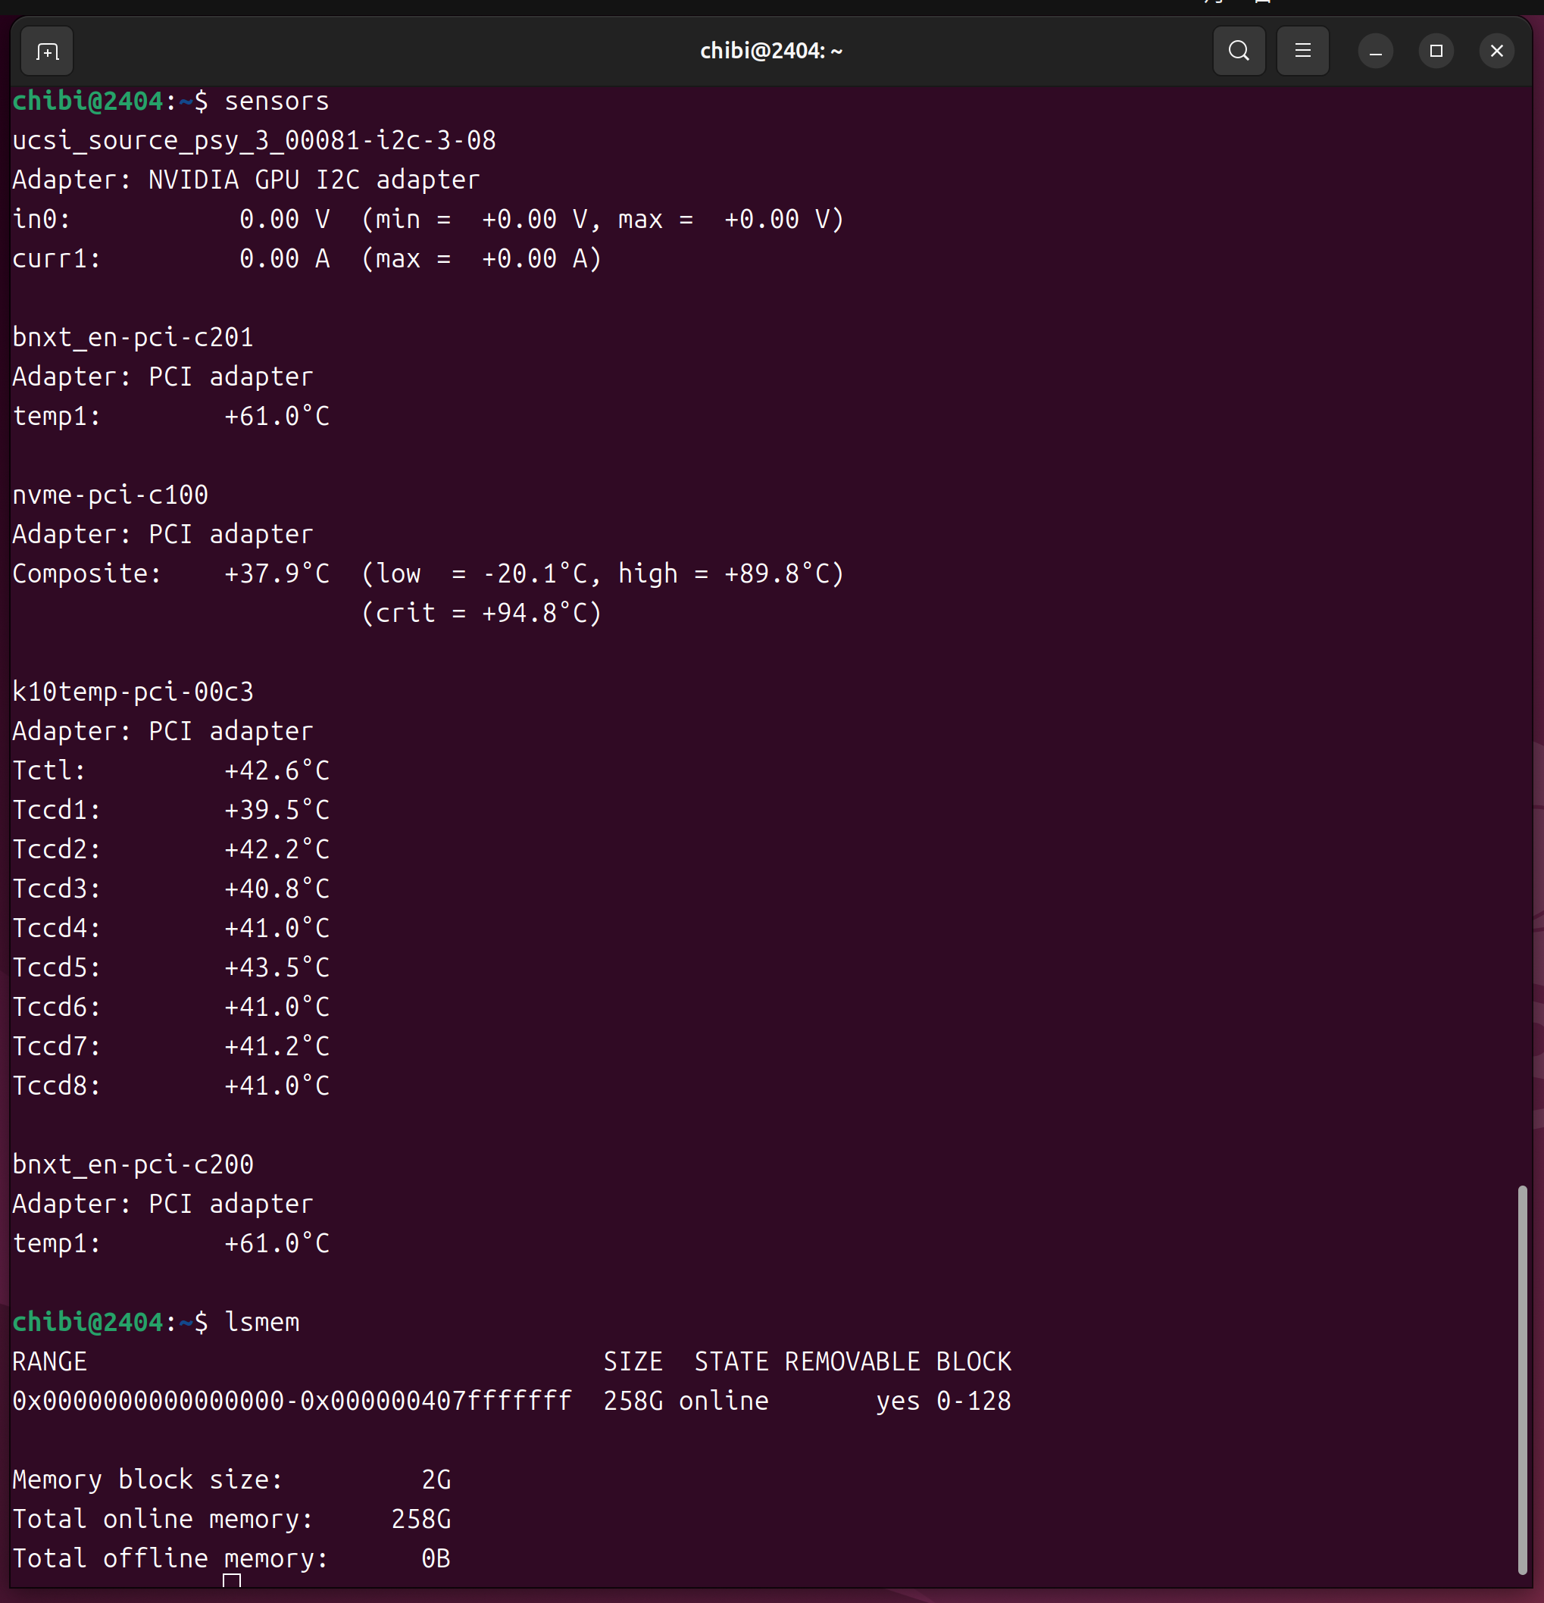Screen dimensions: 1544x1603
Task: Click the REMOVABLE column header
Action: point(852,1362)
